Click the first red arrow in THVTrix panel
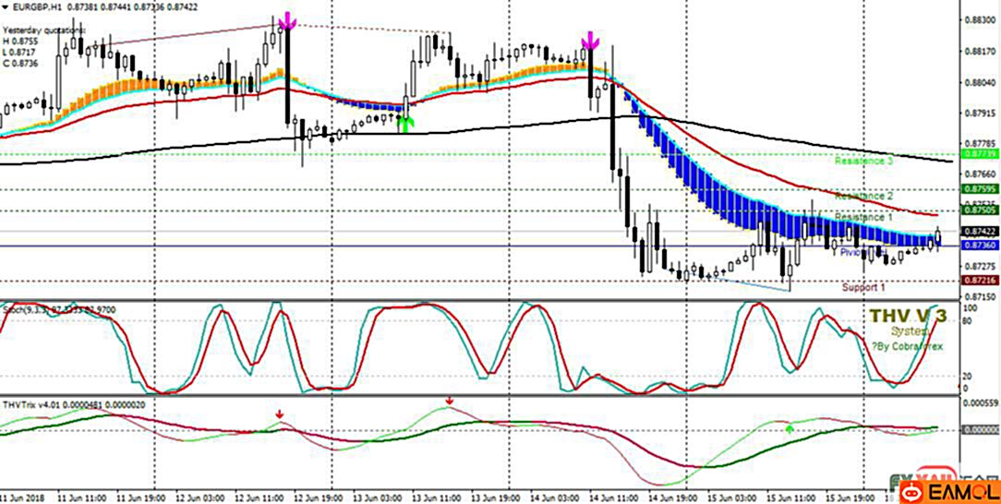1001x504 pixels. point(280,416)
